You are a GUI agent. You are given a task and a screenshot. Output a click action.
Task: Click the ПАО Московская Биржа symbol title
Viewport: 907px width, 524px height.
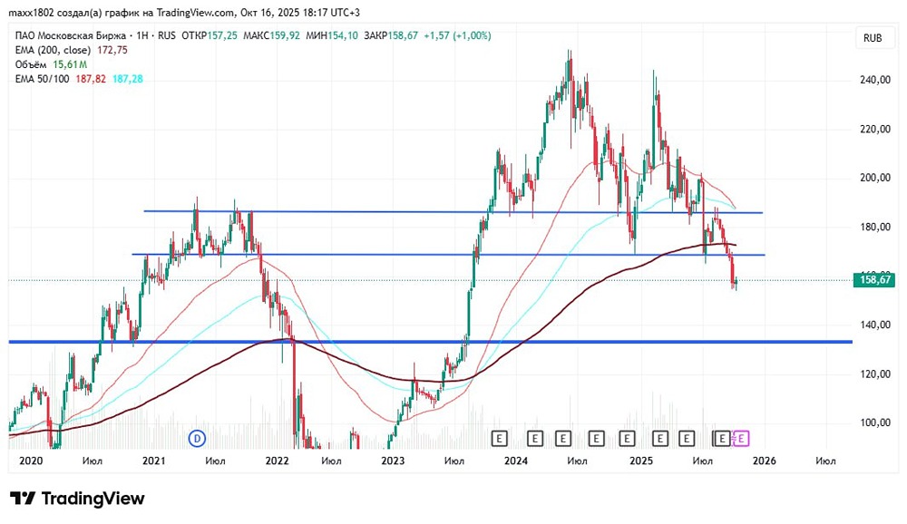[70, 36]
